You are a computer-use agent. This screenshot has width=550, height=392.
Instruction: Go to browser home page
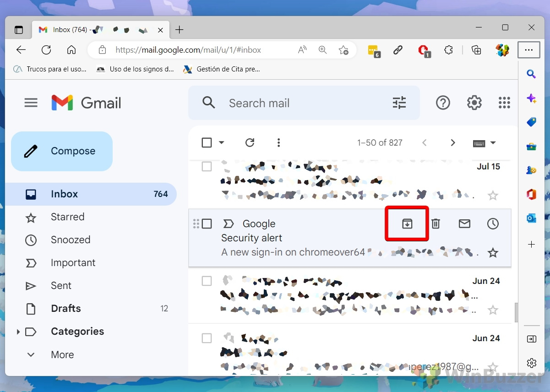(71, 50)
